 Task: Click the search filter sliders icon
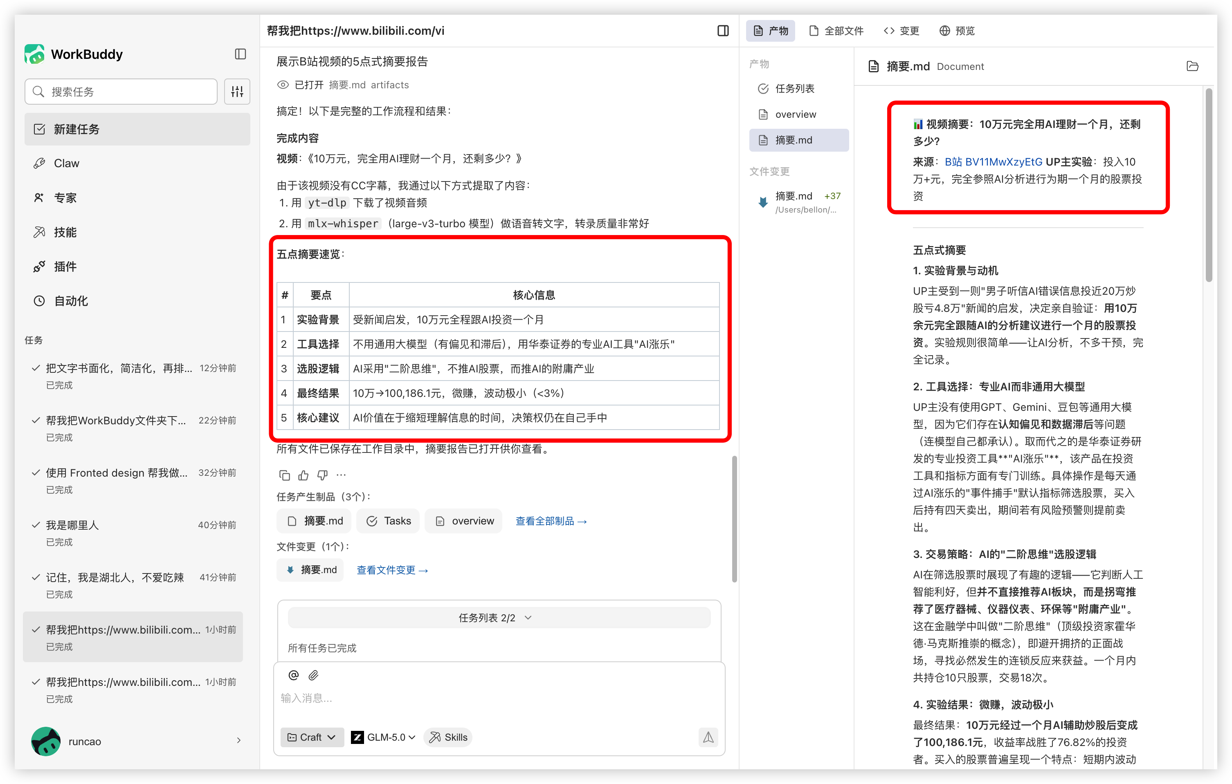coord(237,92)
